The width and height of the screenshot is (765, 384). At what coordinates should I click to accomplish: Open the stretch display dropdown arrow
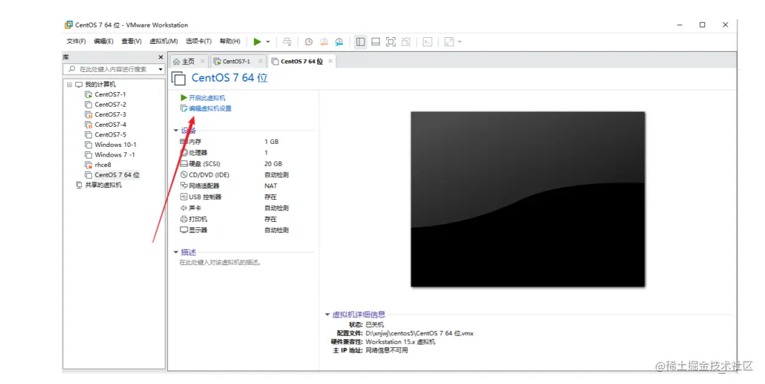point(460,42)
